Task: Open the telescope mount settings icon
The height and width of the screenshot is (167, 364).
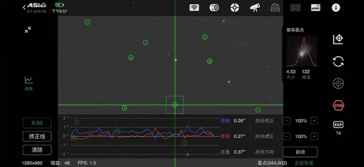Action: (x=255, y=8)
